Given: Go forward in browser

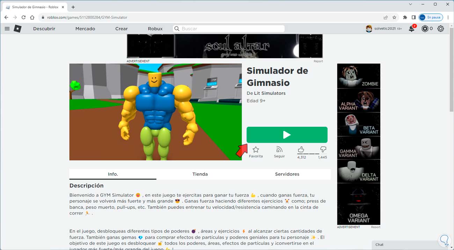Looking at the screenshot, I should tap(15, 17).
